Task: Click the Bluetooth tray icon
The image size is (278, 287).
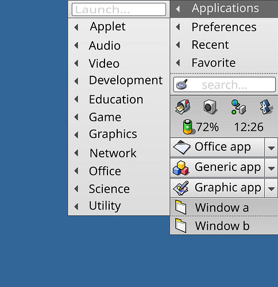Action: click(x=266, y=107)
